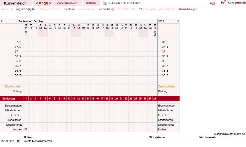This screenshot has width=246, height=147.
Task: Click the Oktober month label
Action: click(38, 21)
